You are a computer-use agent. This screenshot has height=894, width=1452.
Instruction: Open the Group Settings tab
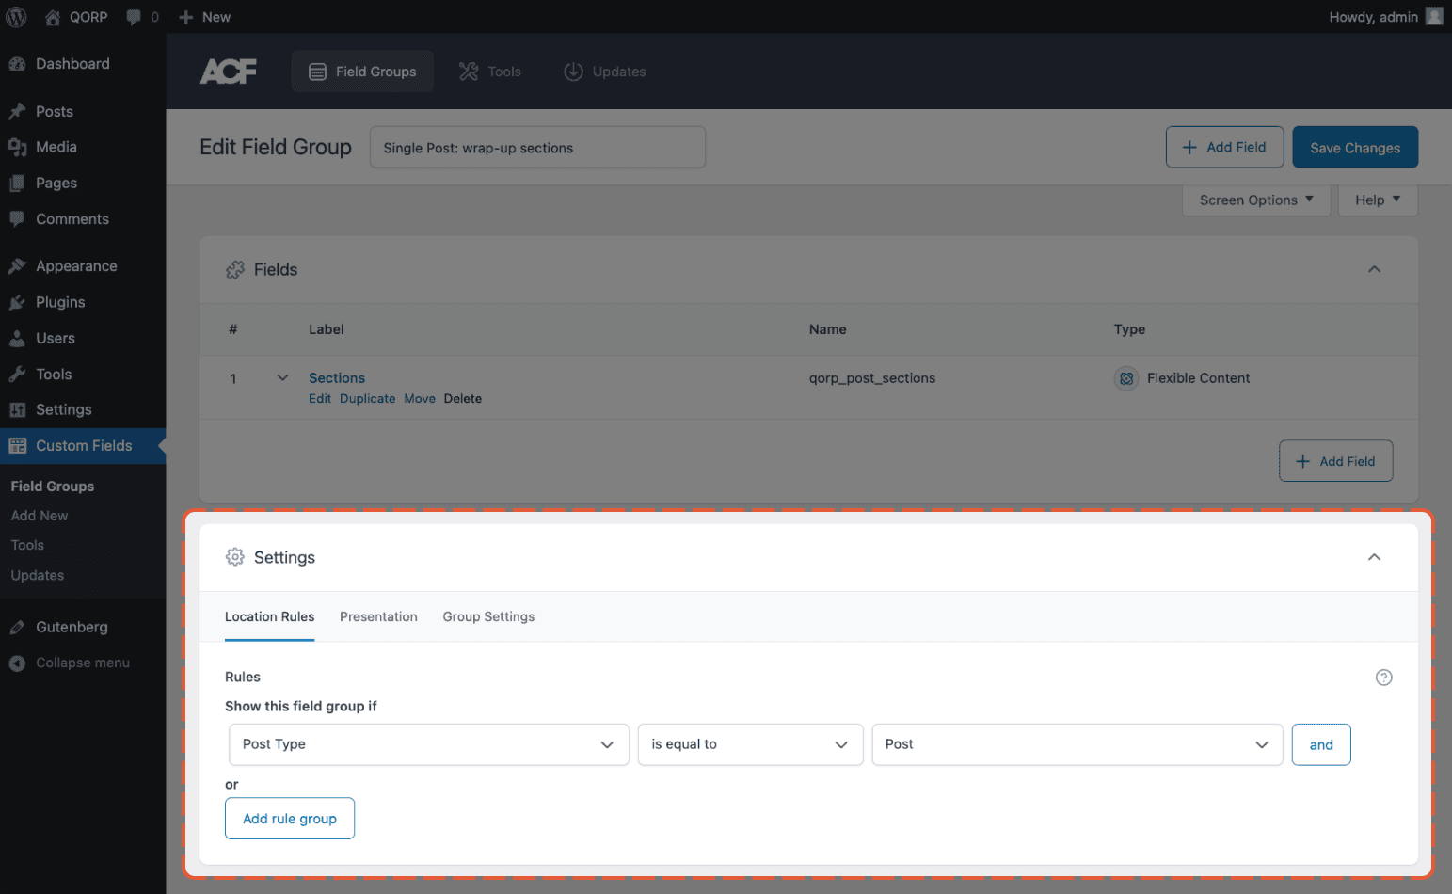coord(488,616)
